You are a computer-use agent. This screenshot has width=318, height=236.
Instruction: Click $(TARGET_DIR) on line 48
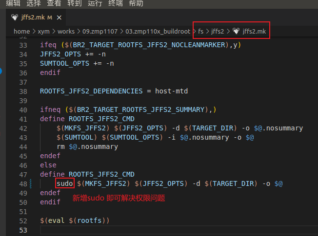click(x=231, y=183)
